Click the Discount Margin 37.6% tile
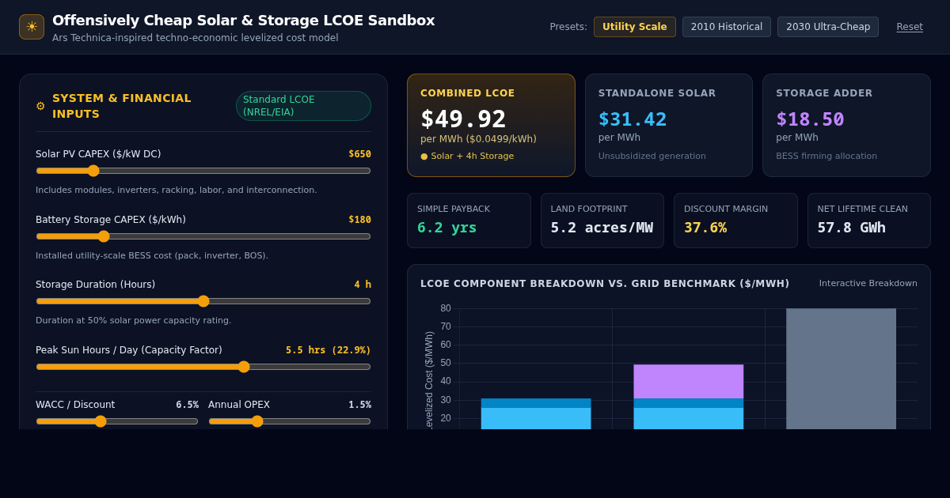Image resolution: width=950 pixels, height=498 pixels. pyautogui.click(x=735, y=221)
